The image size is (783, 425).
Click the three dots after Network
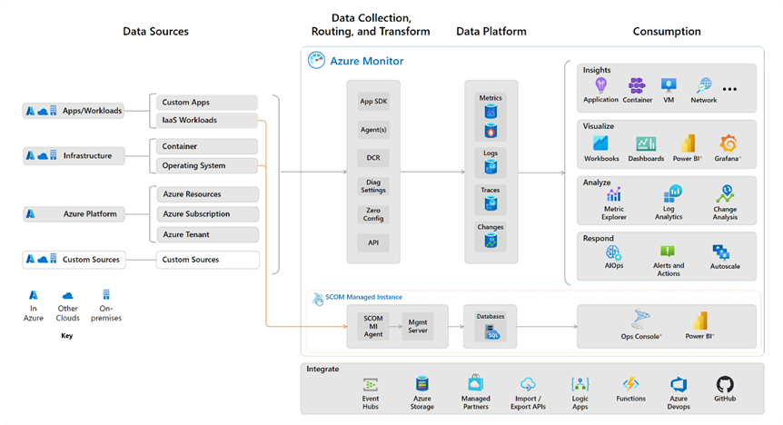pos(729,89)
